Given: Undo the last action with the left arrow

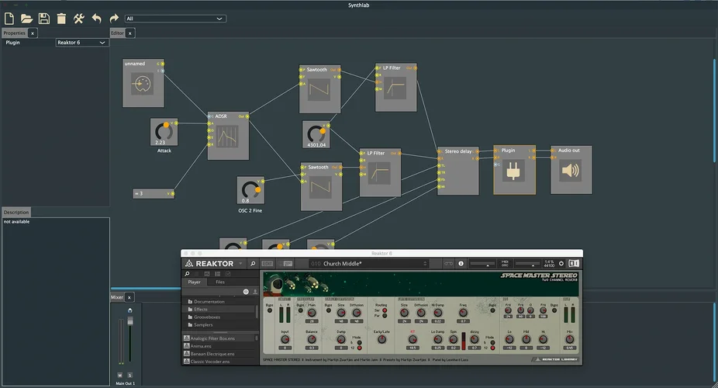Looking at the screenshot, I should click(97, 19).
